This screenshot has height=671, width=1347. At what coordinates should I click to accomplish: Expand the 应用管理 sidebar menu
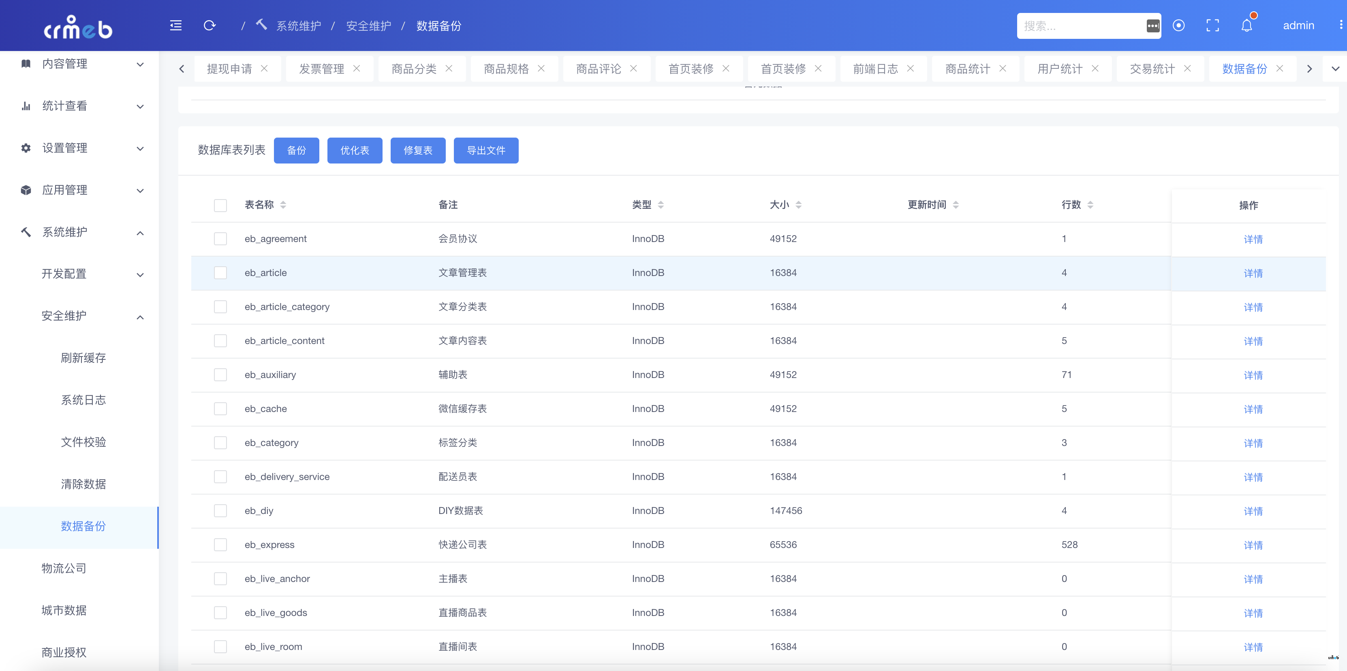79,190
